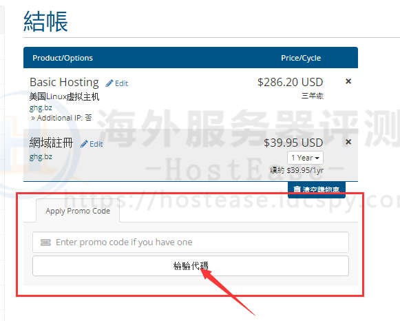Click the 網域註冊 item title
400x321 pixels.
(51, 143)
